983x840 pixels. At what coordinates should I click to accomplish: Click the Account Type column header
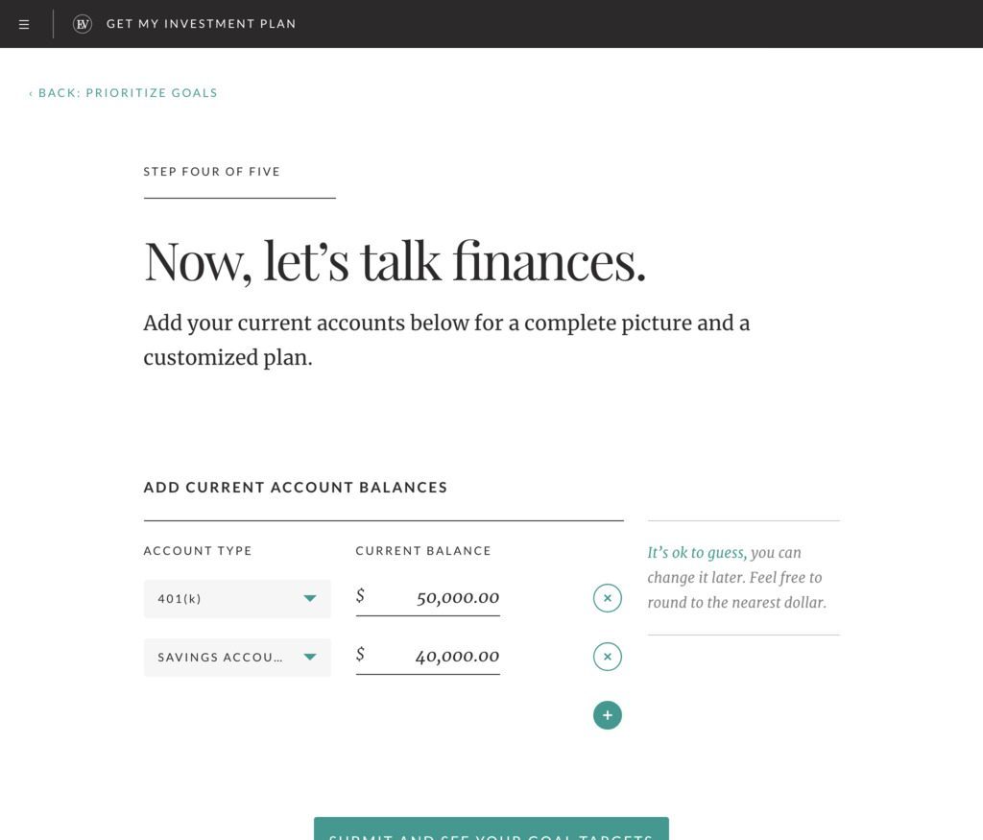tap(197, 551)
